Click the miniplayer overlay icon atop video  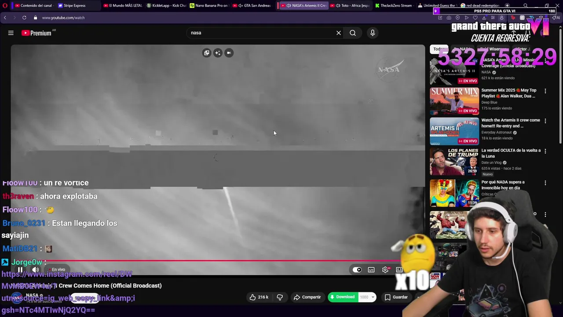pyautogui.click(x=207, y=53)
